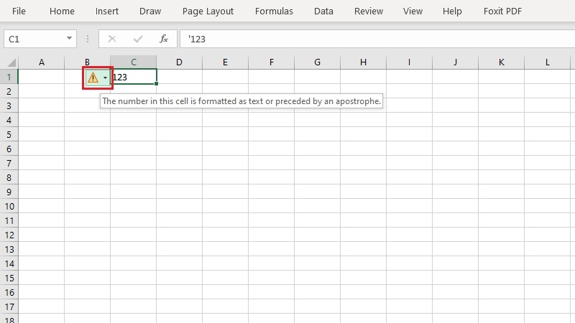The width and height of the screenshot is (575, 323).
Task: Select row 16 header
Action: tap(9, 292)
